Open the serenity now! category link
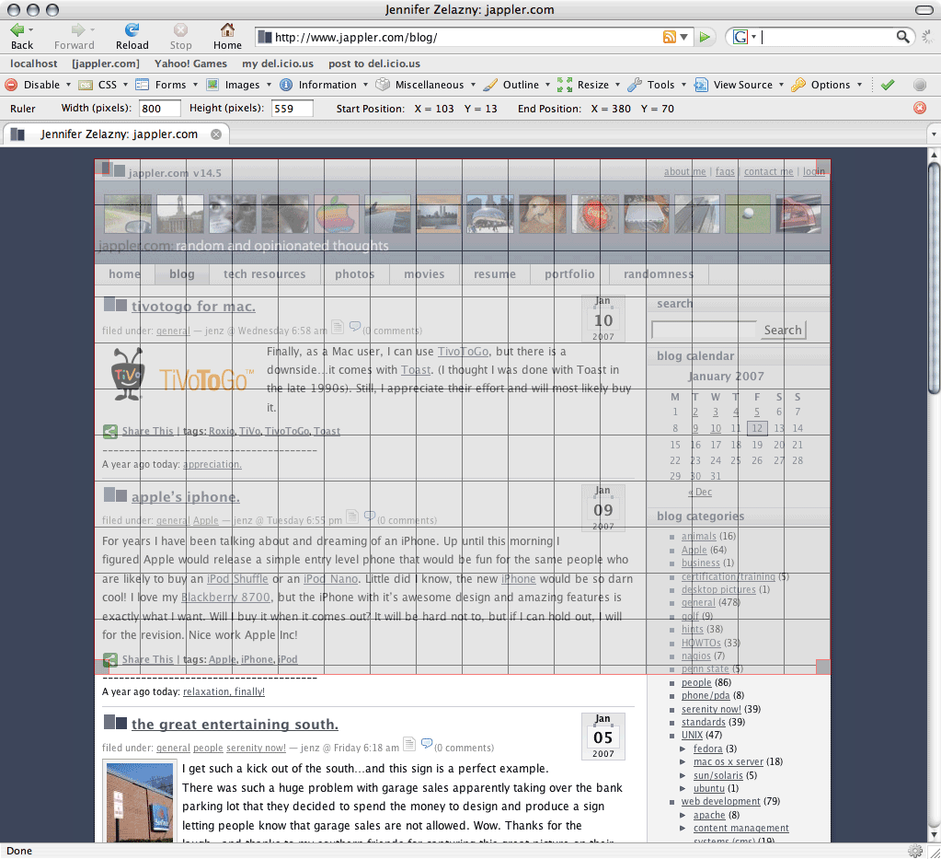This screenshot has width=941, height=859. [711, 710]
